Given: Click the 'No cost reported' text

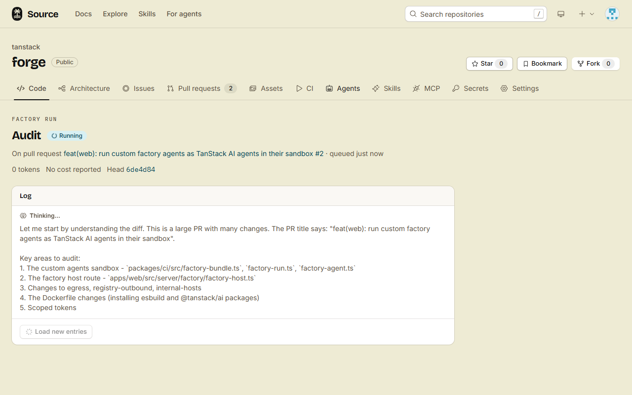Looking at the screenshot, I should pos(73,169).
